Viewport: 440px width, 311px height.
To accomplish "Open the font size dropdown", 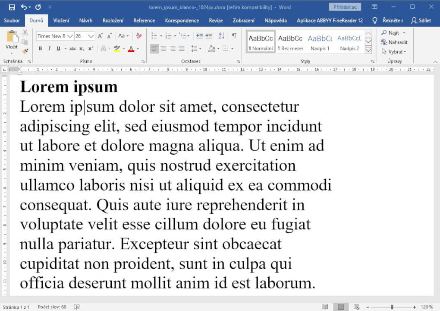I will tap(91, 35).
